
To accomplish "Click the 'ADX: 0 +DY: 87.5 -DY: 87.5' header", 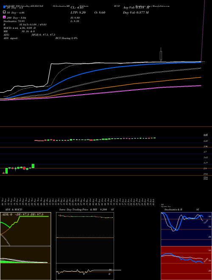I will coord(22,215).
